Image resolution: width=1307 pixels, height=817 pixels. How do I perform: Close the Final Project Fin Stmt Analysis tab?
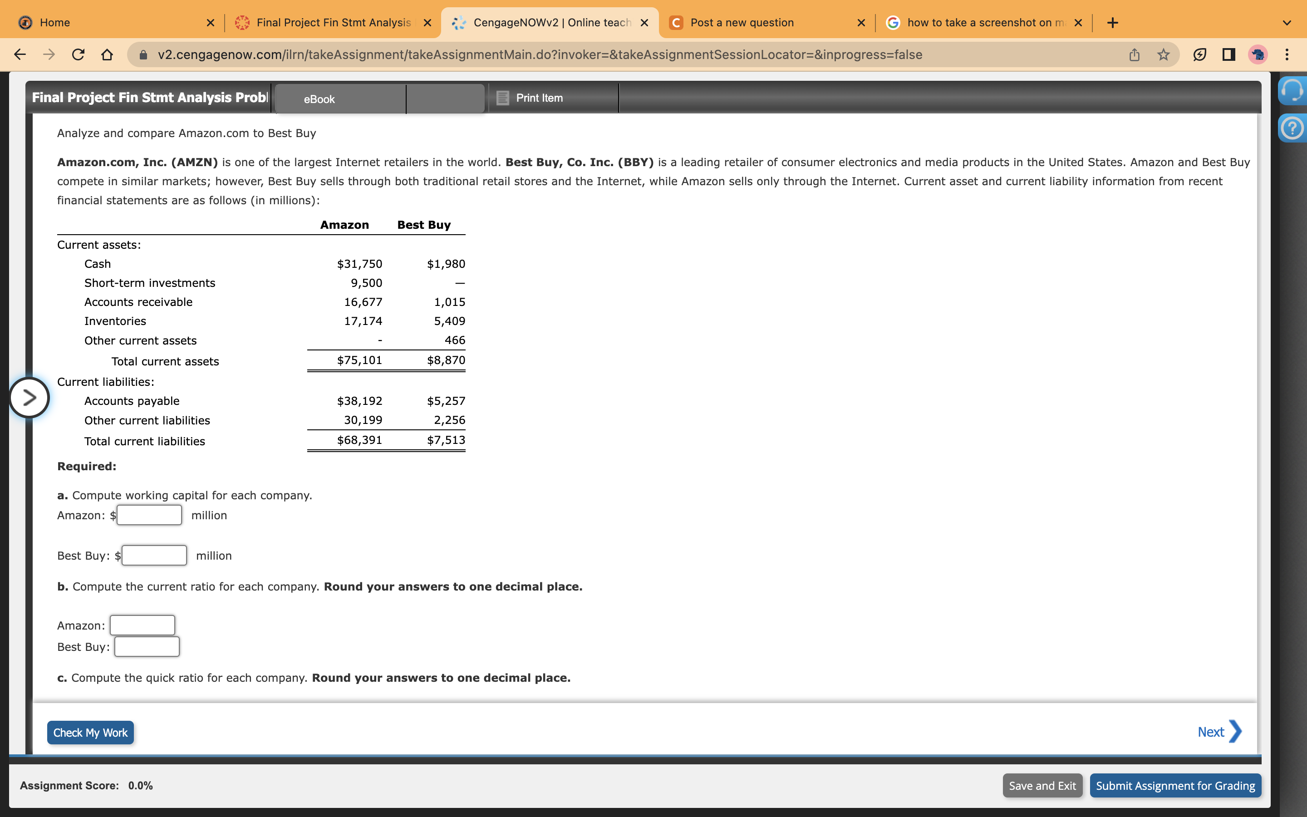pos(427,23)
